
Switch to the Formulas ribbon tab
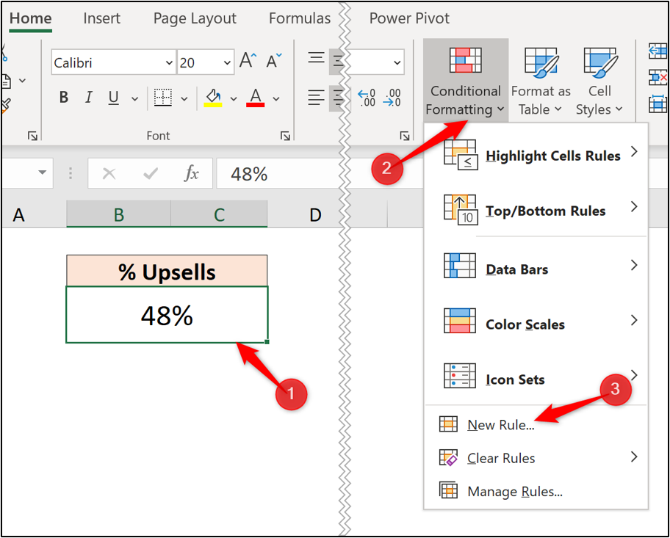(299, 18)
